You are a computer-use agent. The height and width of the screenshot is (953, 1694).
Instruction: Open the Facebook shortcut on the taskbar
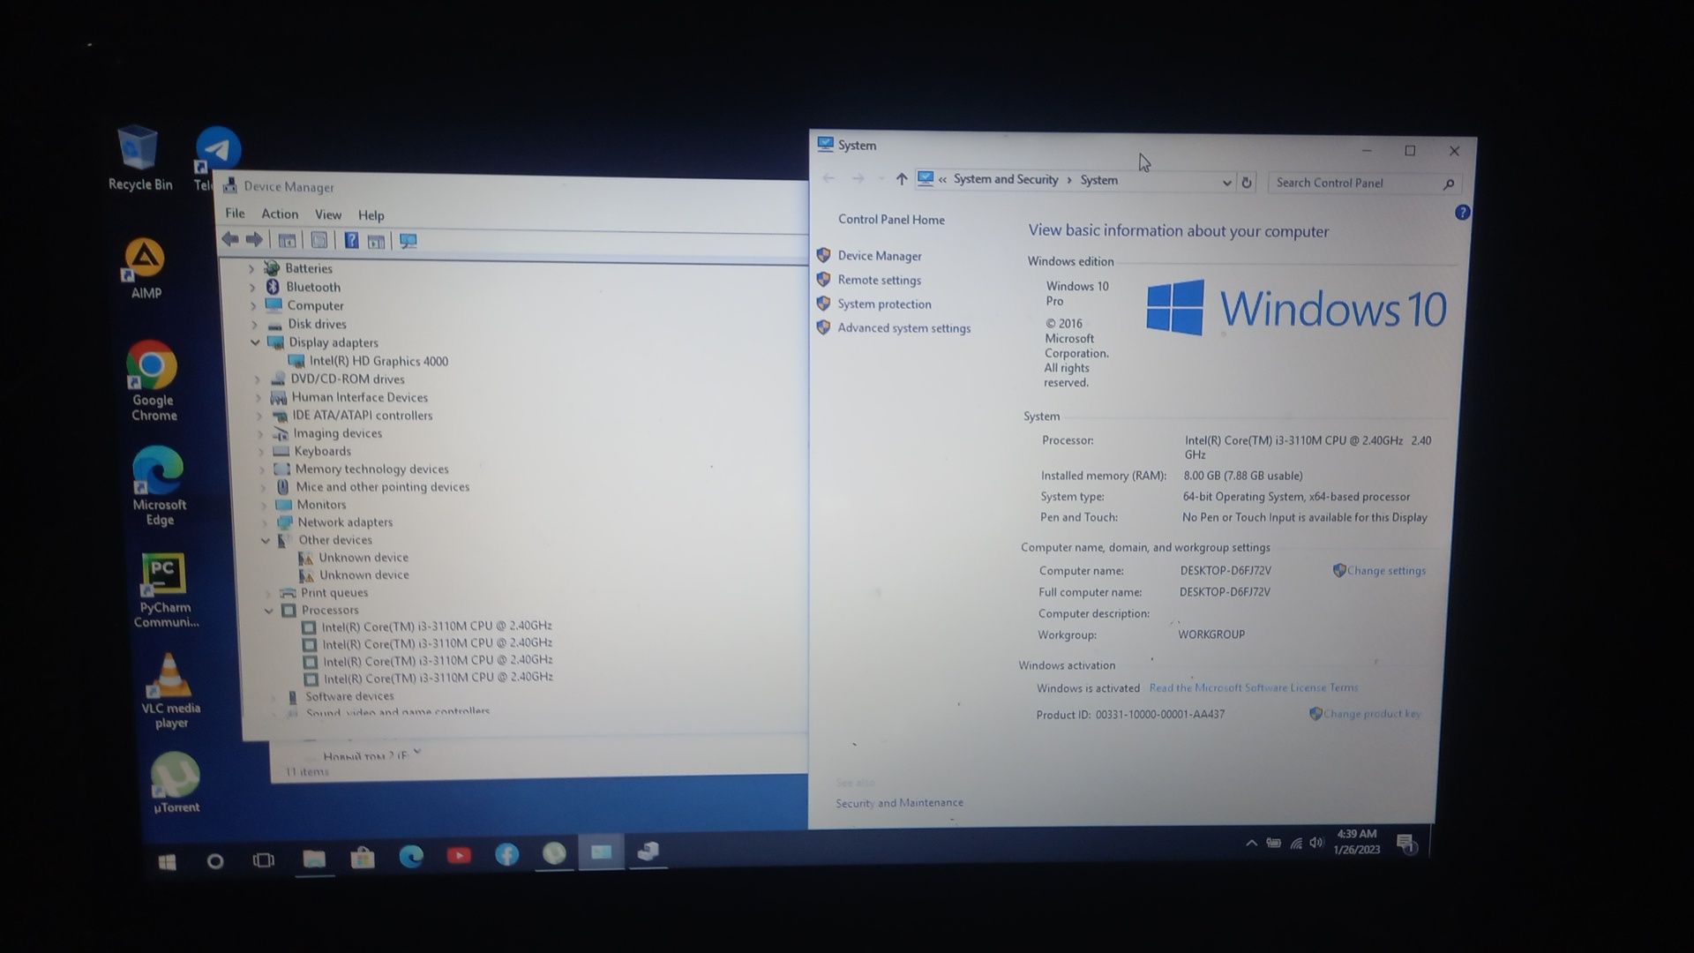(506, 854)
